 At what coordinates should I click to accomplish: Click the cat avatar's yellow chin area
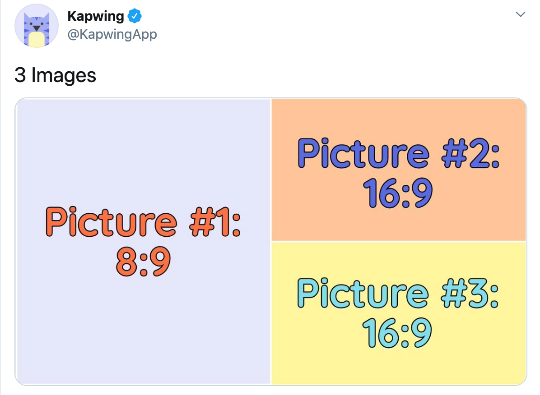[x=36, y=38]
